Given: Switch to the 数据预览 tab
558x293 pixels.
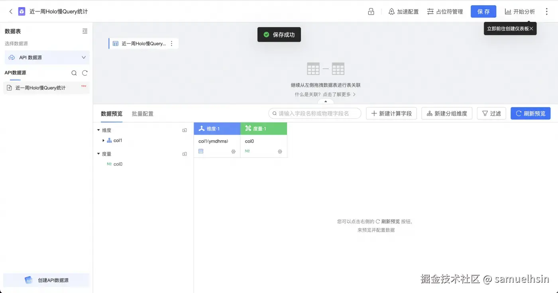Looking at the screenshot, I should click(112, 114).
